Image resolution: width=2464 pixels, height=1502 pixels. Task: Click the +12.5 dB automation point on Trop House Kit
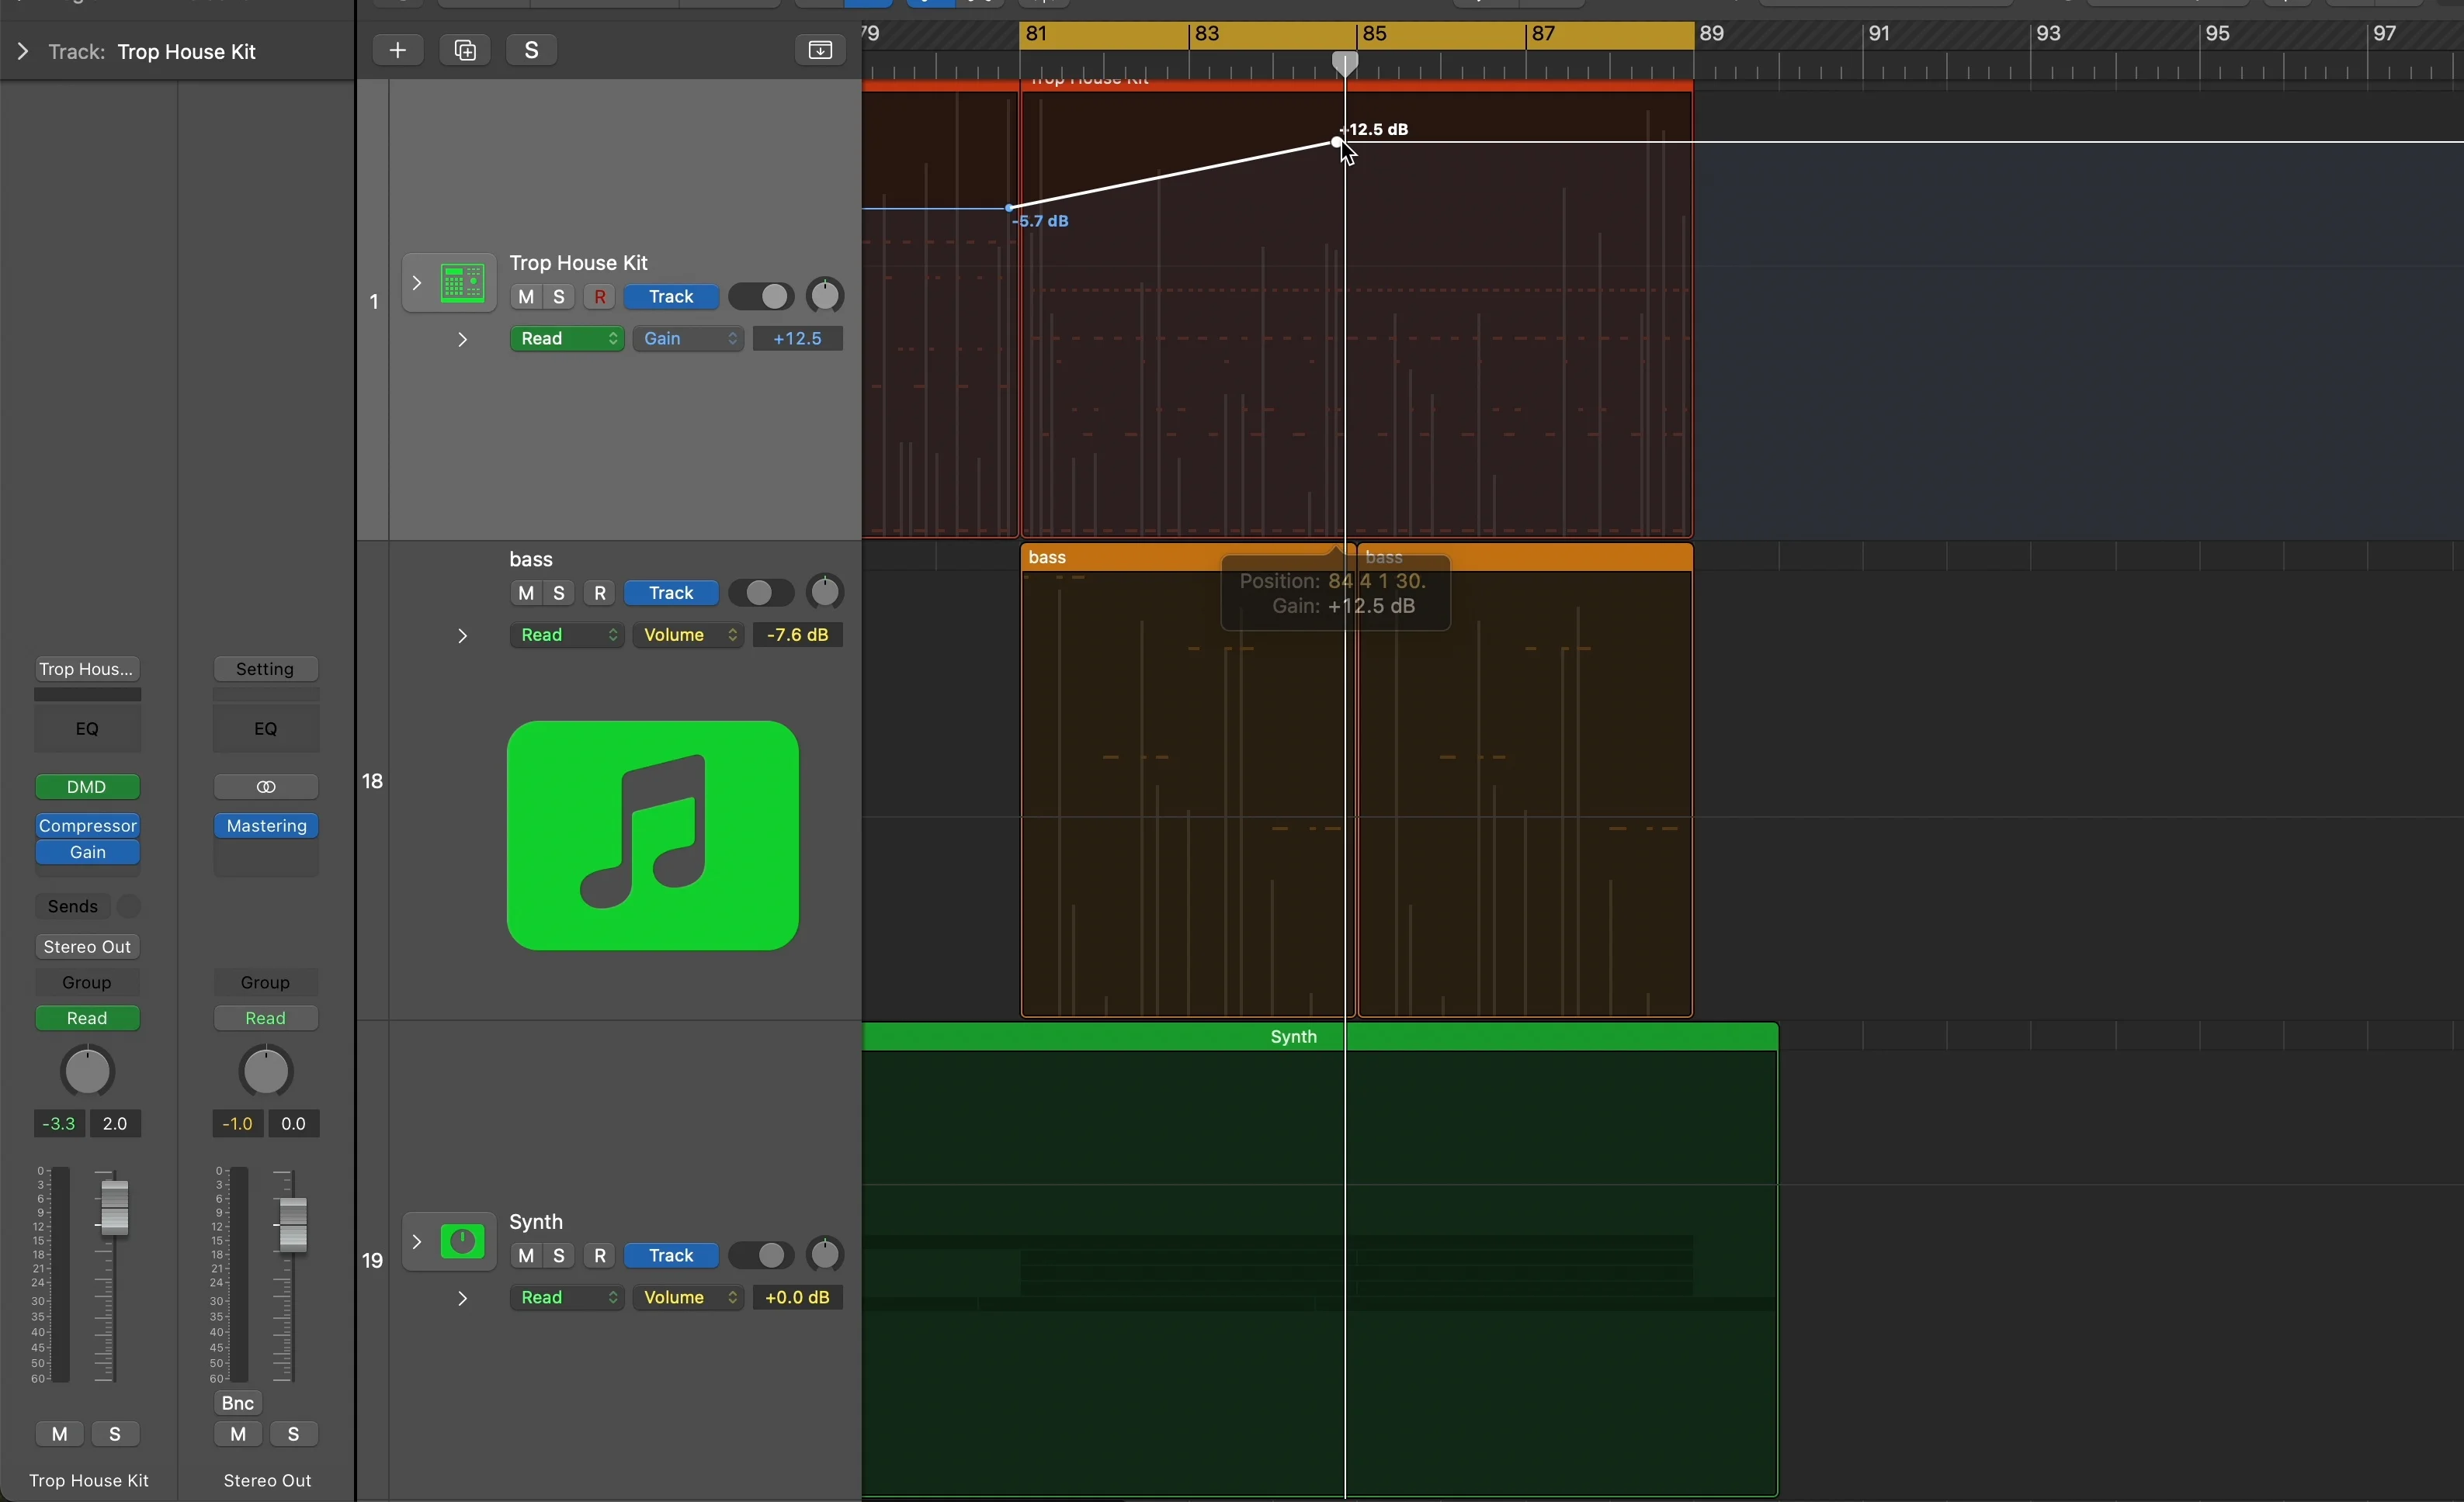tap(1337, 143)
